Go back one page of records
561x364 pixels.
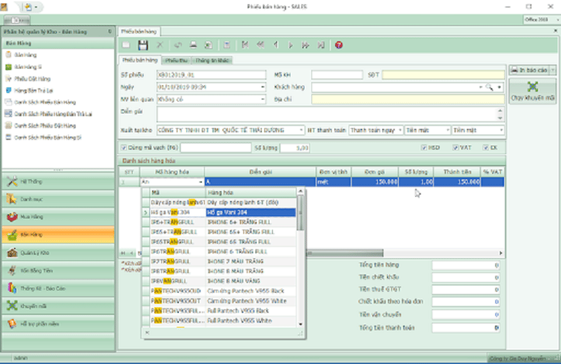coord(260,45)
